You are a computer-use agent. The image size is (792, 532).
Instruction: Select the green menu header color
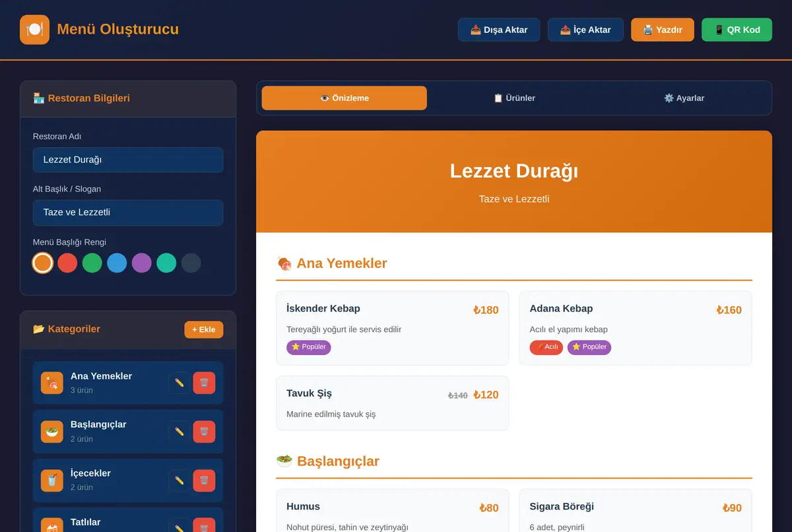92,263
